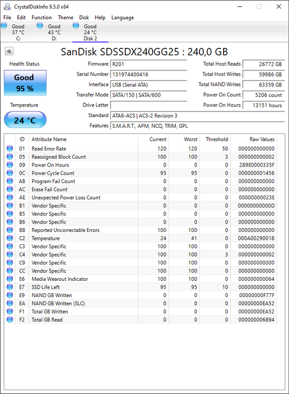The height and width of the screenshot is (394, 289).
Task: Click the status orb for Disk 2
Action: point(75,25)
